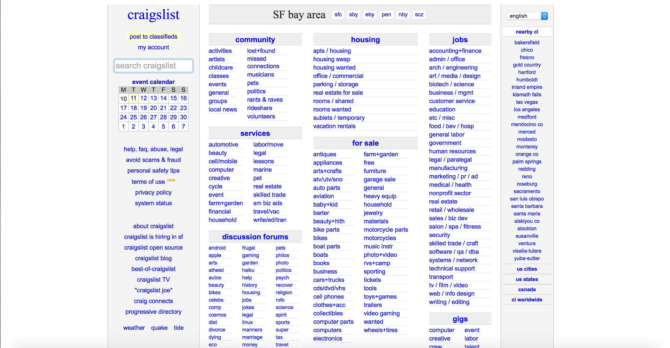Click the search craigslist input field
The image size is (670, 348).
pos(153,66)
